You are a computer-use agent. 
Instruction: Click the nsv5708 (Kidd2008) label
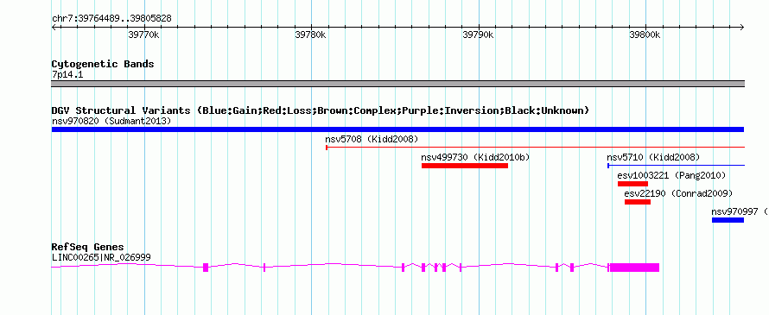pos(372,139)
